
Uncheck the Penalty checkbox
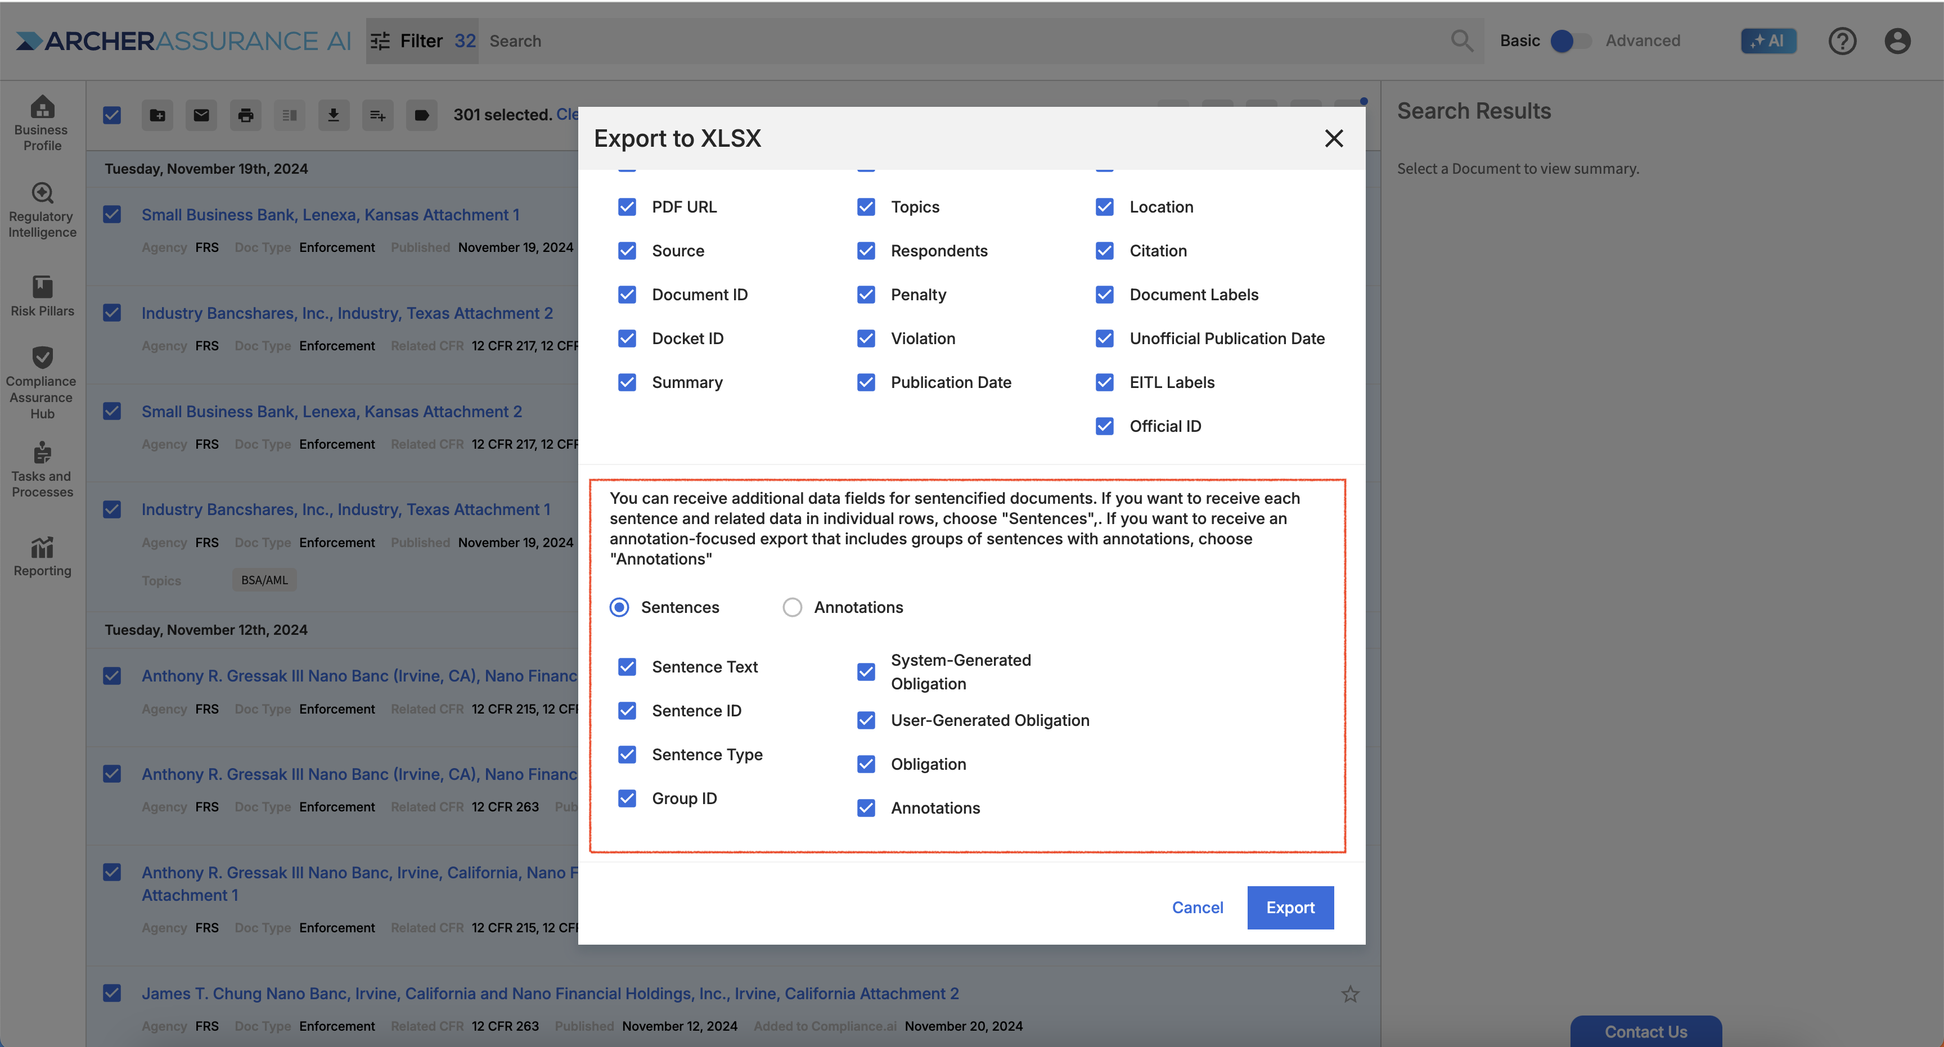(x=866, y=294)
